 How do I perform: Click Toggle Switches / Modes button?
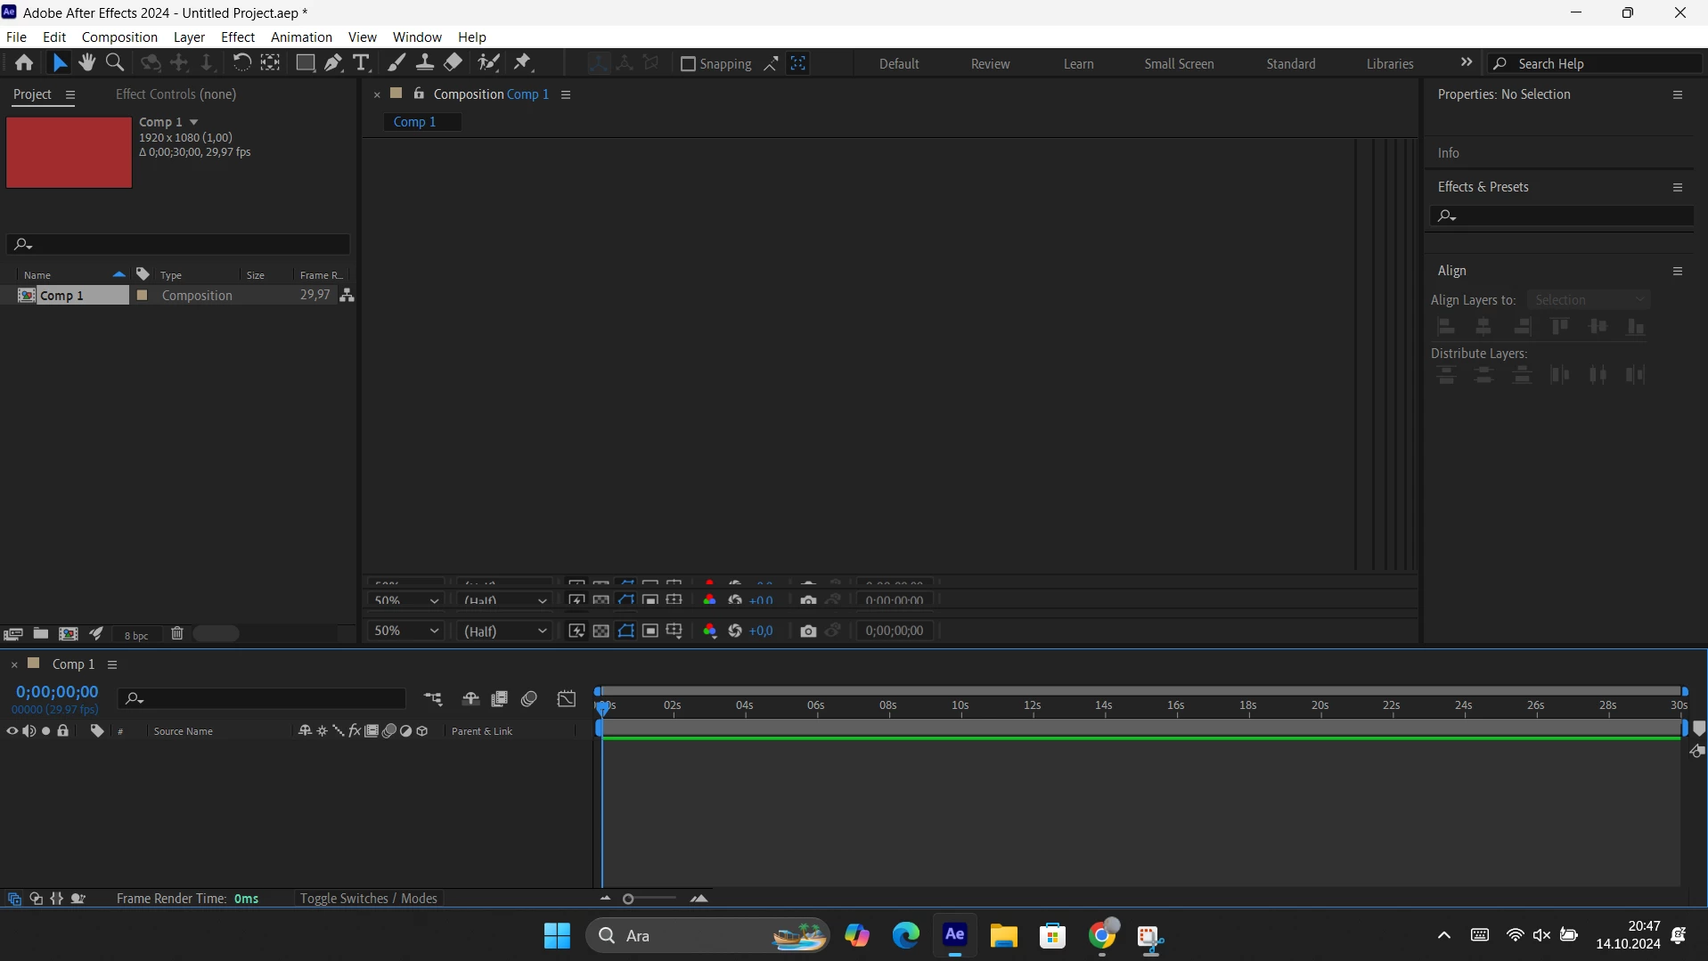[369, 899]
